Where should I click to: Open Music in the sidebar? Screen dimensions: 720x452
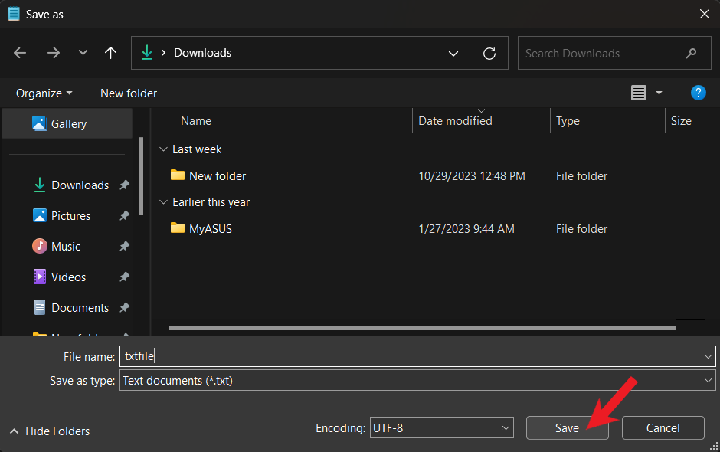click(x=65, y=247)
